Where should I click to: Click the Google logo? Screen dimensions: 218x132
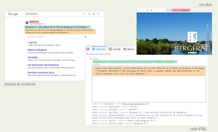tap(13, 14)
